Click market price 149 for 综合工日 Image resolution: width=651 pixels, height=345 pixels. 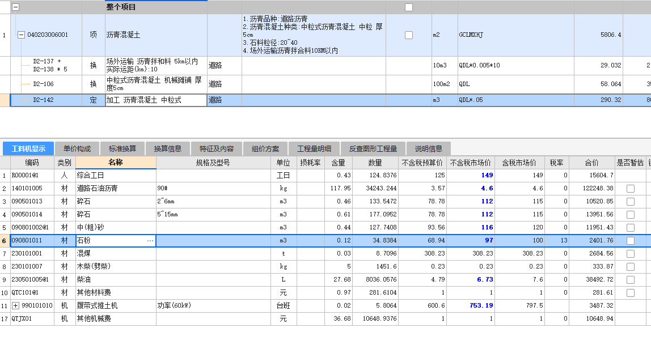pyautogui.click(x=470, y=176)
